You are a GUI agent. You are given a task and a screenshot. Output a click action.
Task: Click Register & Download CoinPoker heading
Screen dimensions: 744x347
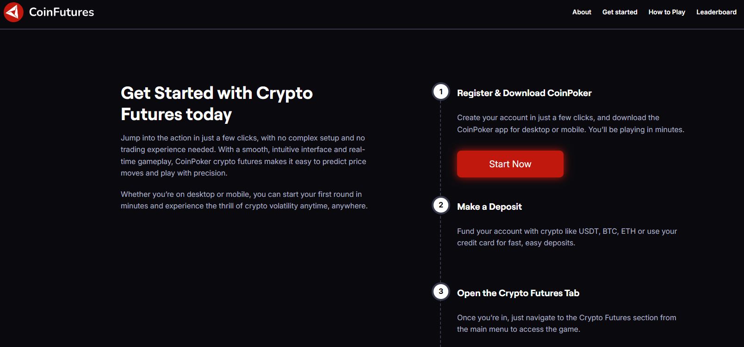pos(524,93)
